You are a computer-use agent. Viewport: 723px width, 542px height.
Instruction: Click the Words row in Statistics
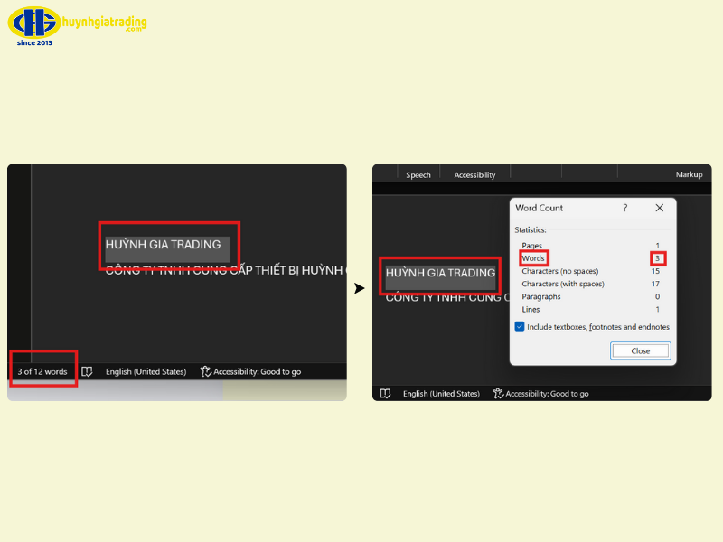(x=533, y=258)
